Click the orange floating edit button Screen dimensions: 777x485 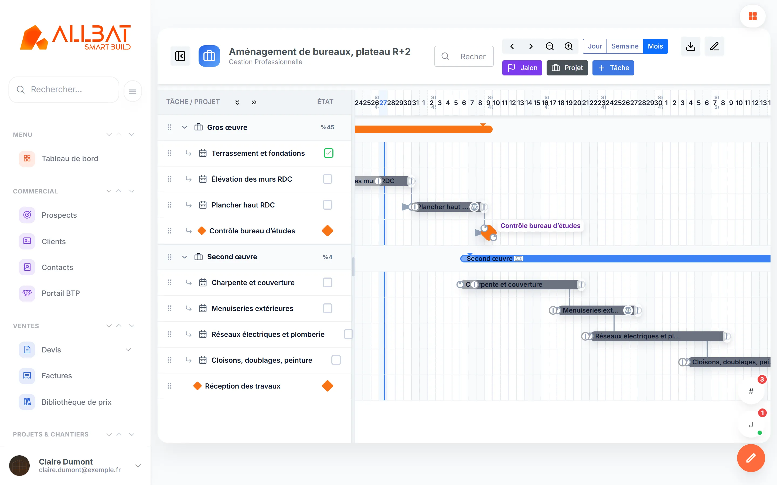(x=751, y=458)
